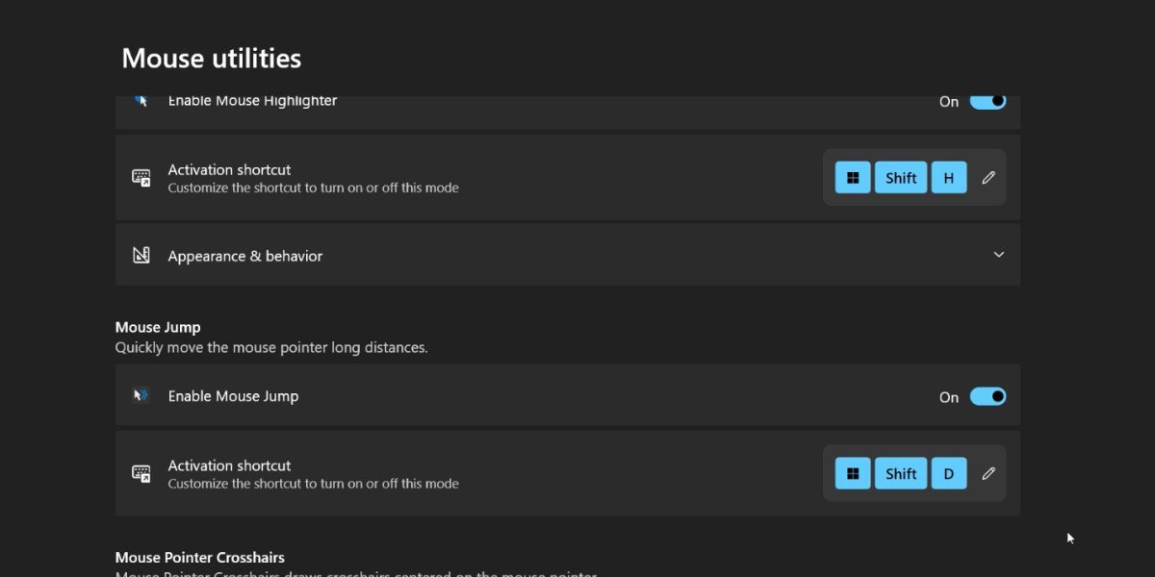This screenshot has width=1155, height=577.
Task: Edit the Mouse Highlighter activation shortcut pencil
Action: (x=988, y=178)
